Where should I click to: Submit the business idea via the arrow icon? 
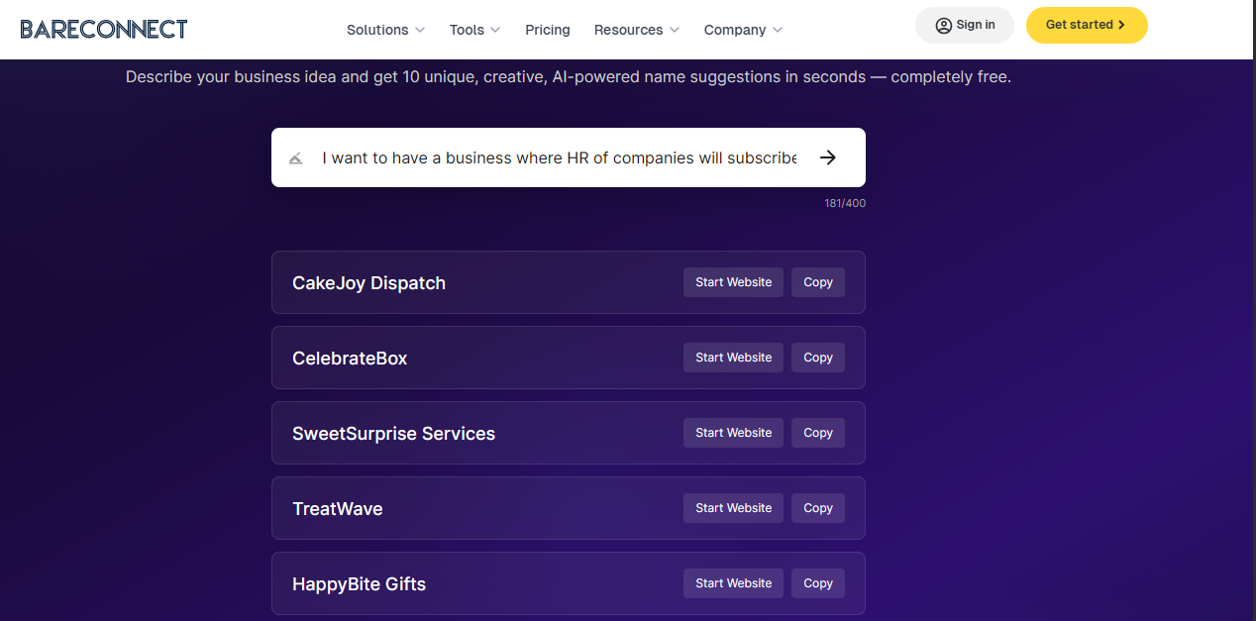(x=828, y=157)
